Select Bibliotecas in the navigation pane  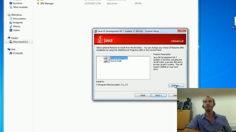17,15
